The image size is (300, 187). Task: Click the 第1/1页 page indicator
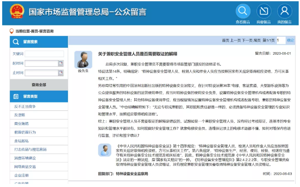click(x=268, y=40)
